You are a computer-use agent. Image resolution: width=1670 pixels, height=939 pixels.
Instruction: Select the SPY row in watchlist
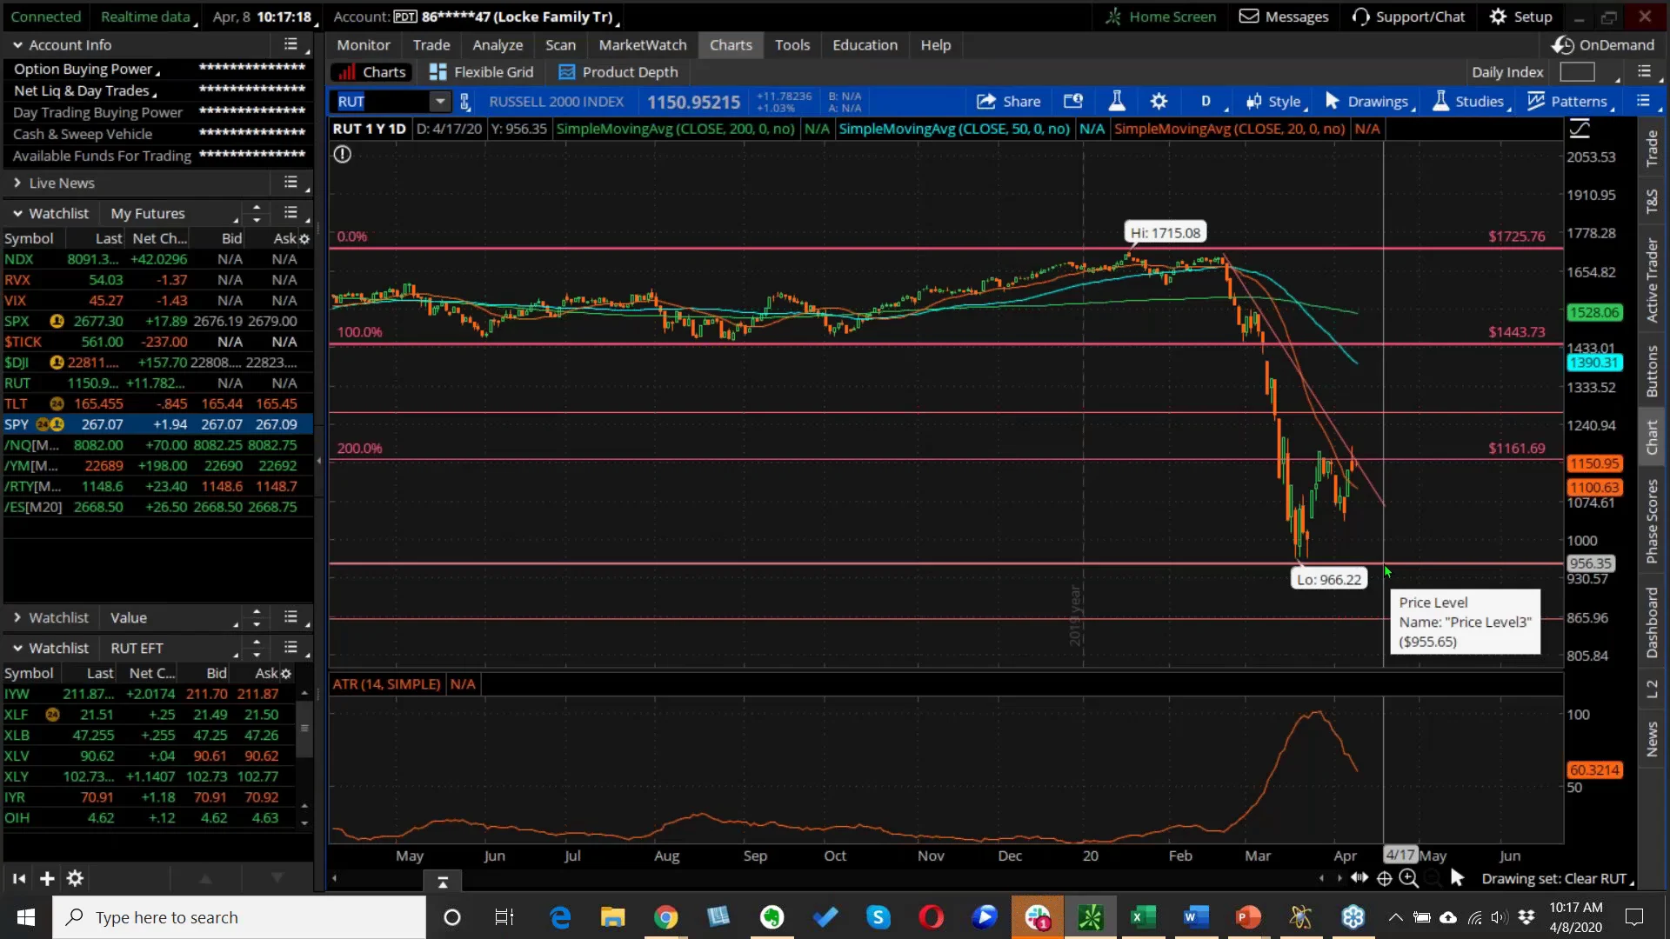pos(157,424)
